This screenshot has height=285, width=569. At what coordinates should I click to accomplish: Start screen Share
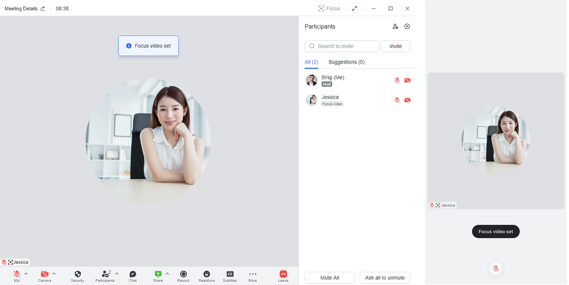point(158,275)
